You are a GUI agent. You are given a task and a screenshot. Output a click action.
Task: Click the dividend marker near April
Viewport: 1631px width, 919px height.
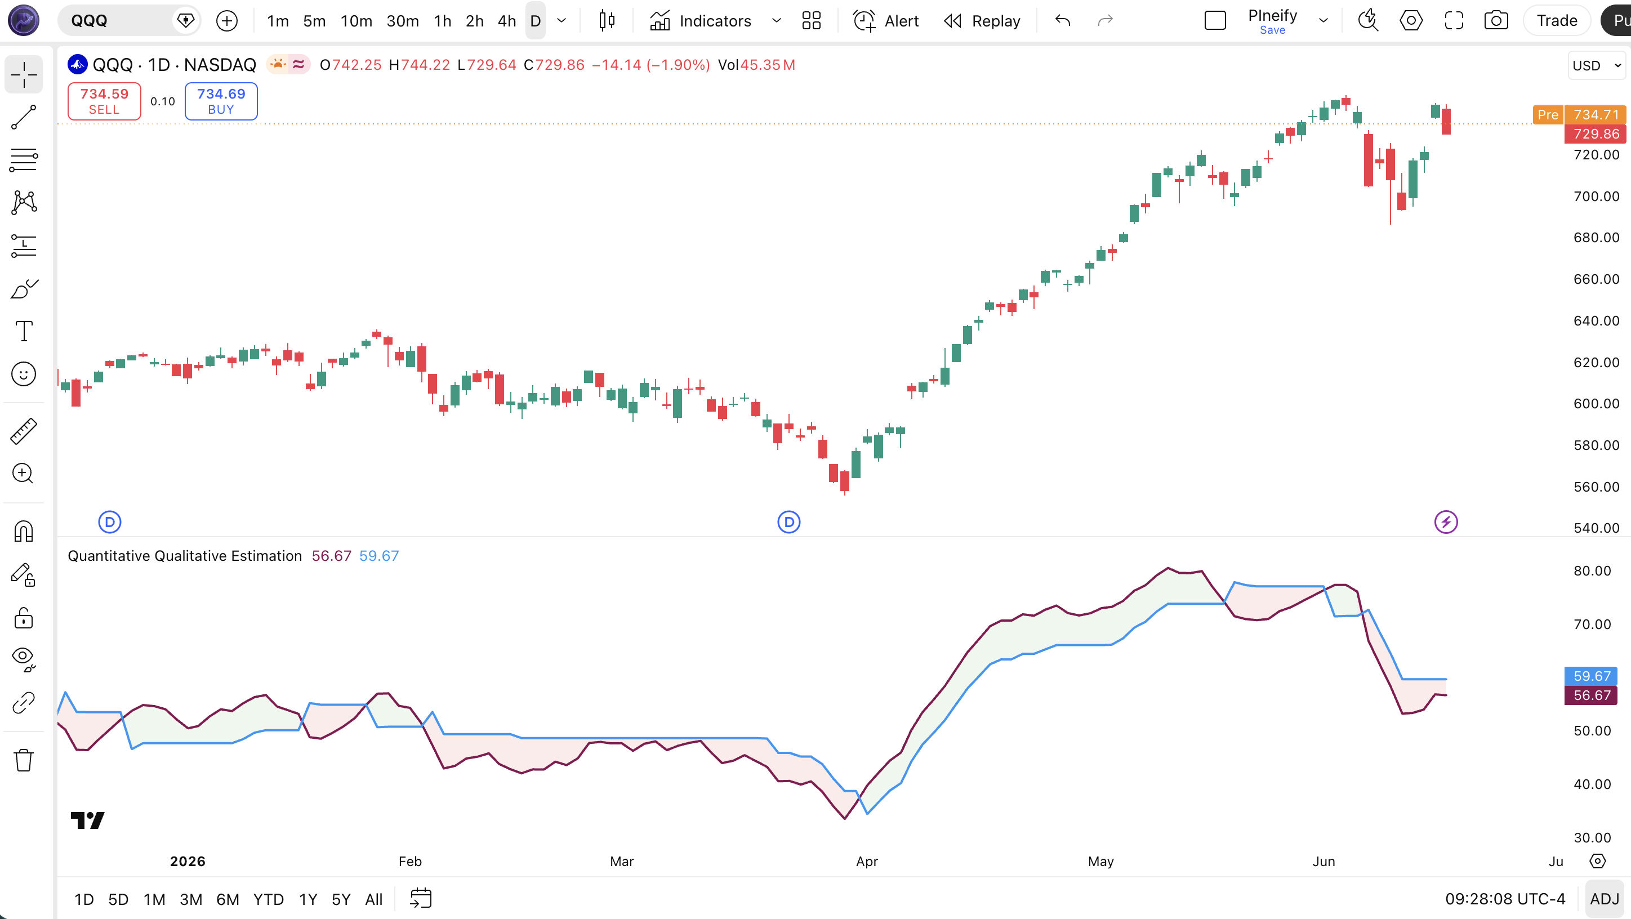[x=789, y=522]
